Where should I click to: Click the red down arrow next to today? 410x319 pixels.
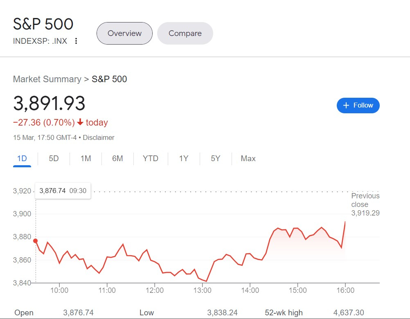coord(80,122)
